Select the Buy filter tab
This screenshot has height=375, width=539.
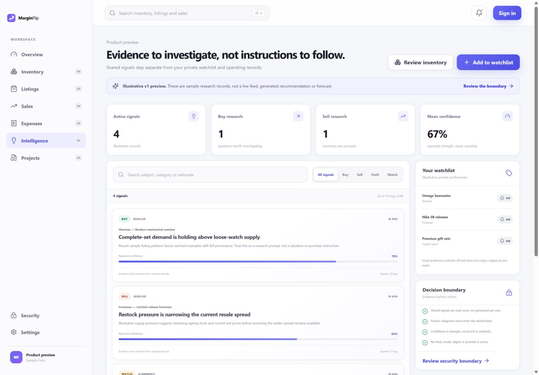pos(345,175)
